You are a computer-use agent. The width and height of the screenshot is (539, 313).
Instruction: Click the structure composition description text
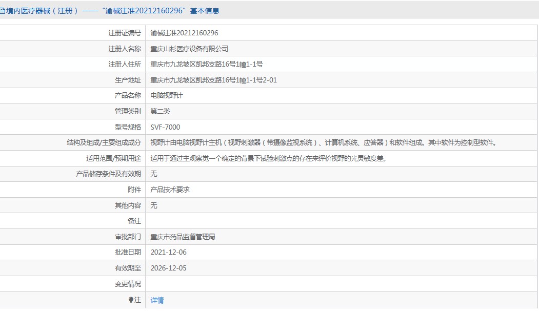[323, 143]
